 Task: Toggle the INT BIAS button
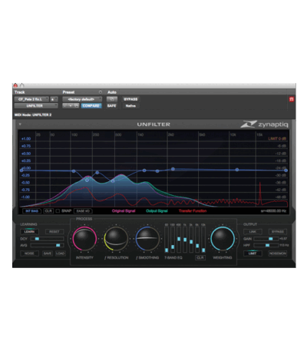click(x=32, y=211)
